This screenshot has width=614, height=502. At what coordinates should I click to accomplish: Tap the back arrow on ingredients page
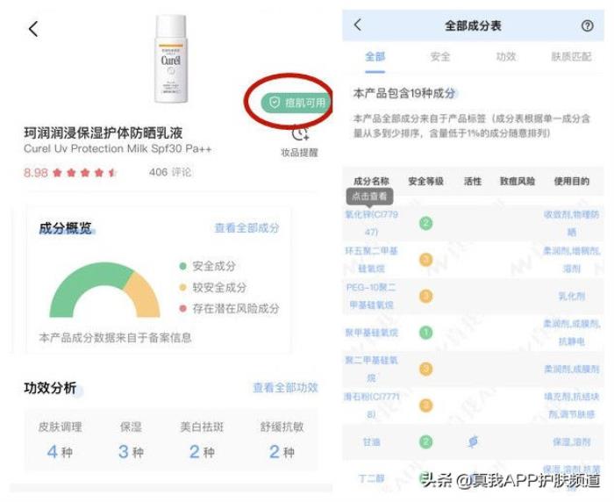pos(357,25)
